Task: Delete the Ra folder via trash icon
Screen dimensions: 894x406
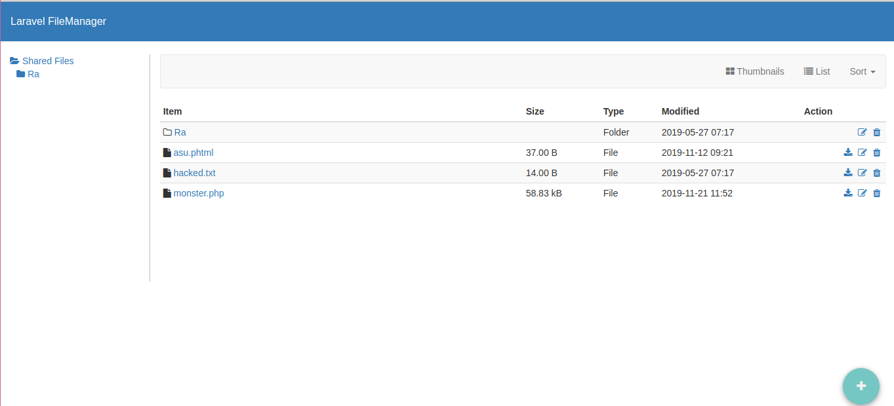Action: [x=877, y=132]
